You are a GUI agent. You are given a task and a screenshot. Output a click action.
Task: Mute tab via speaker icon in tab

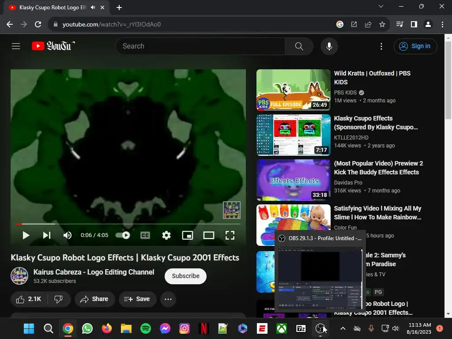pyautogui.click(x=93, y=8)
